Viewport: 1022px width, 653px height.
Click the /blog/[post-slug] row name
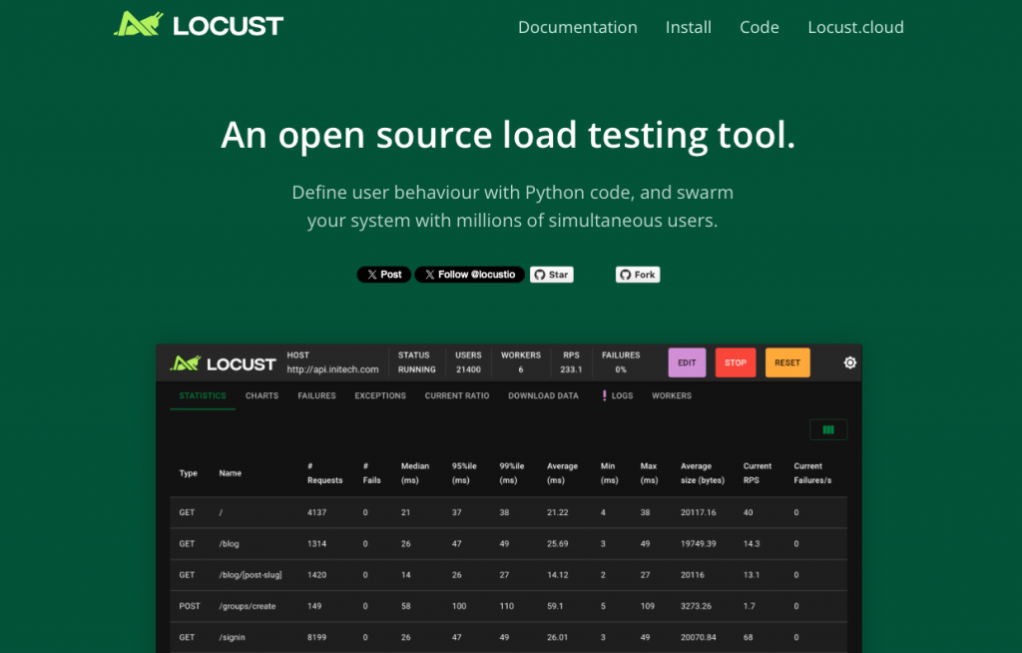251,575
